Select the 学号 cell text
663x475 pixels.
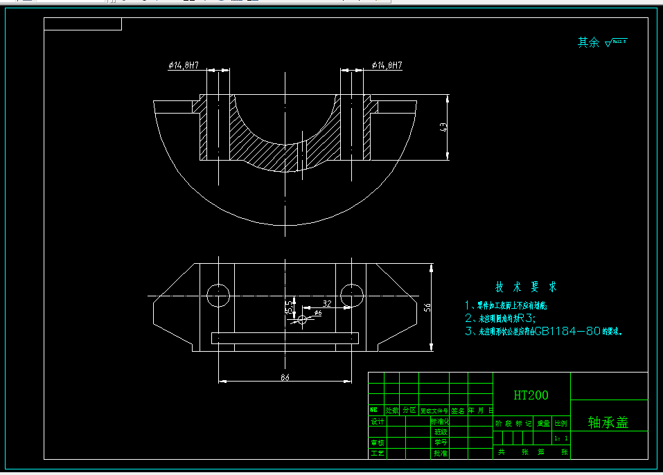pos(441,442)
